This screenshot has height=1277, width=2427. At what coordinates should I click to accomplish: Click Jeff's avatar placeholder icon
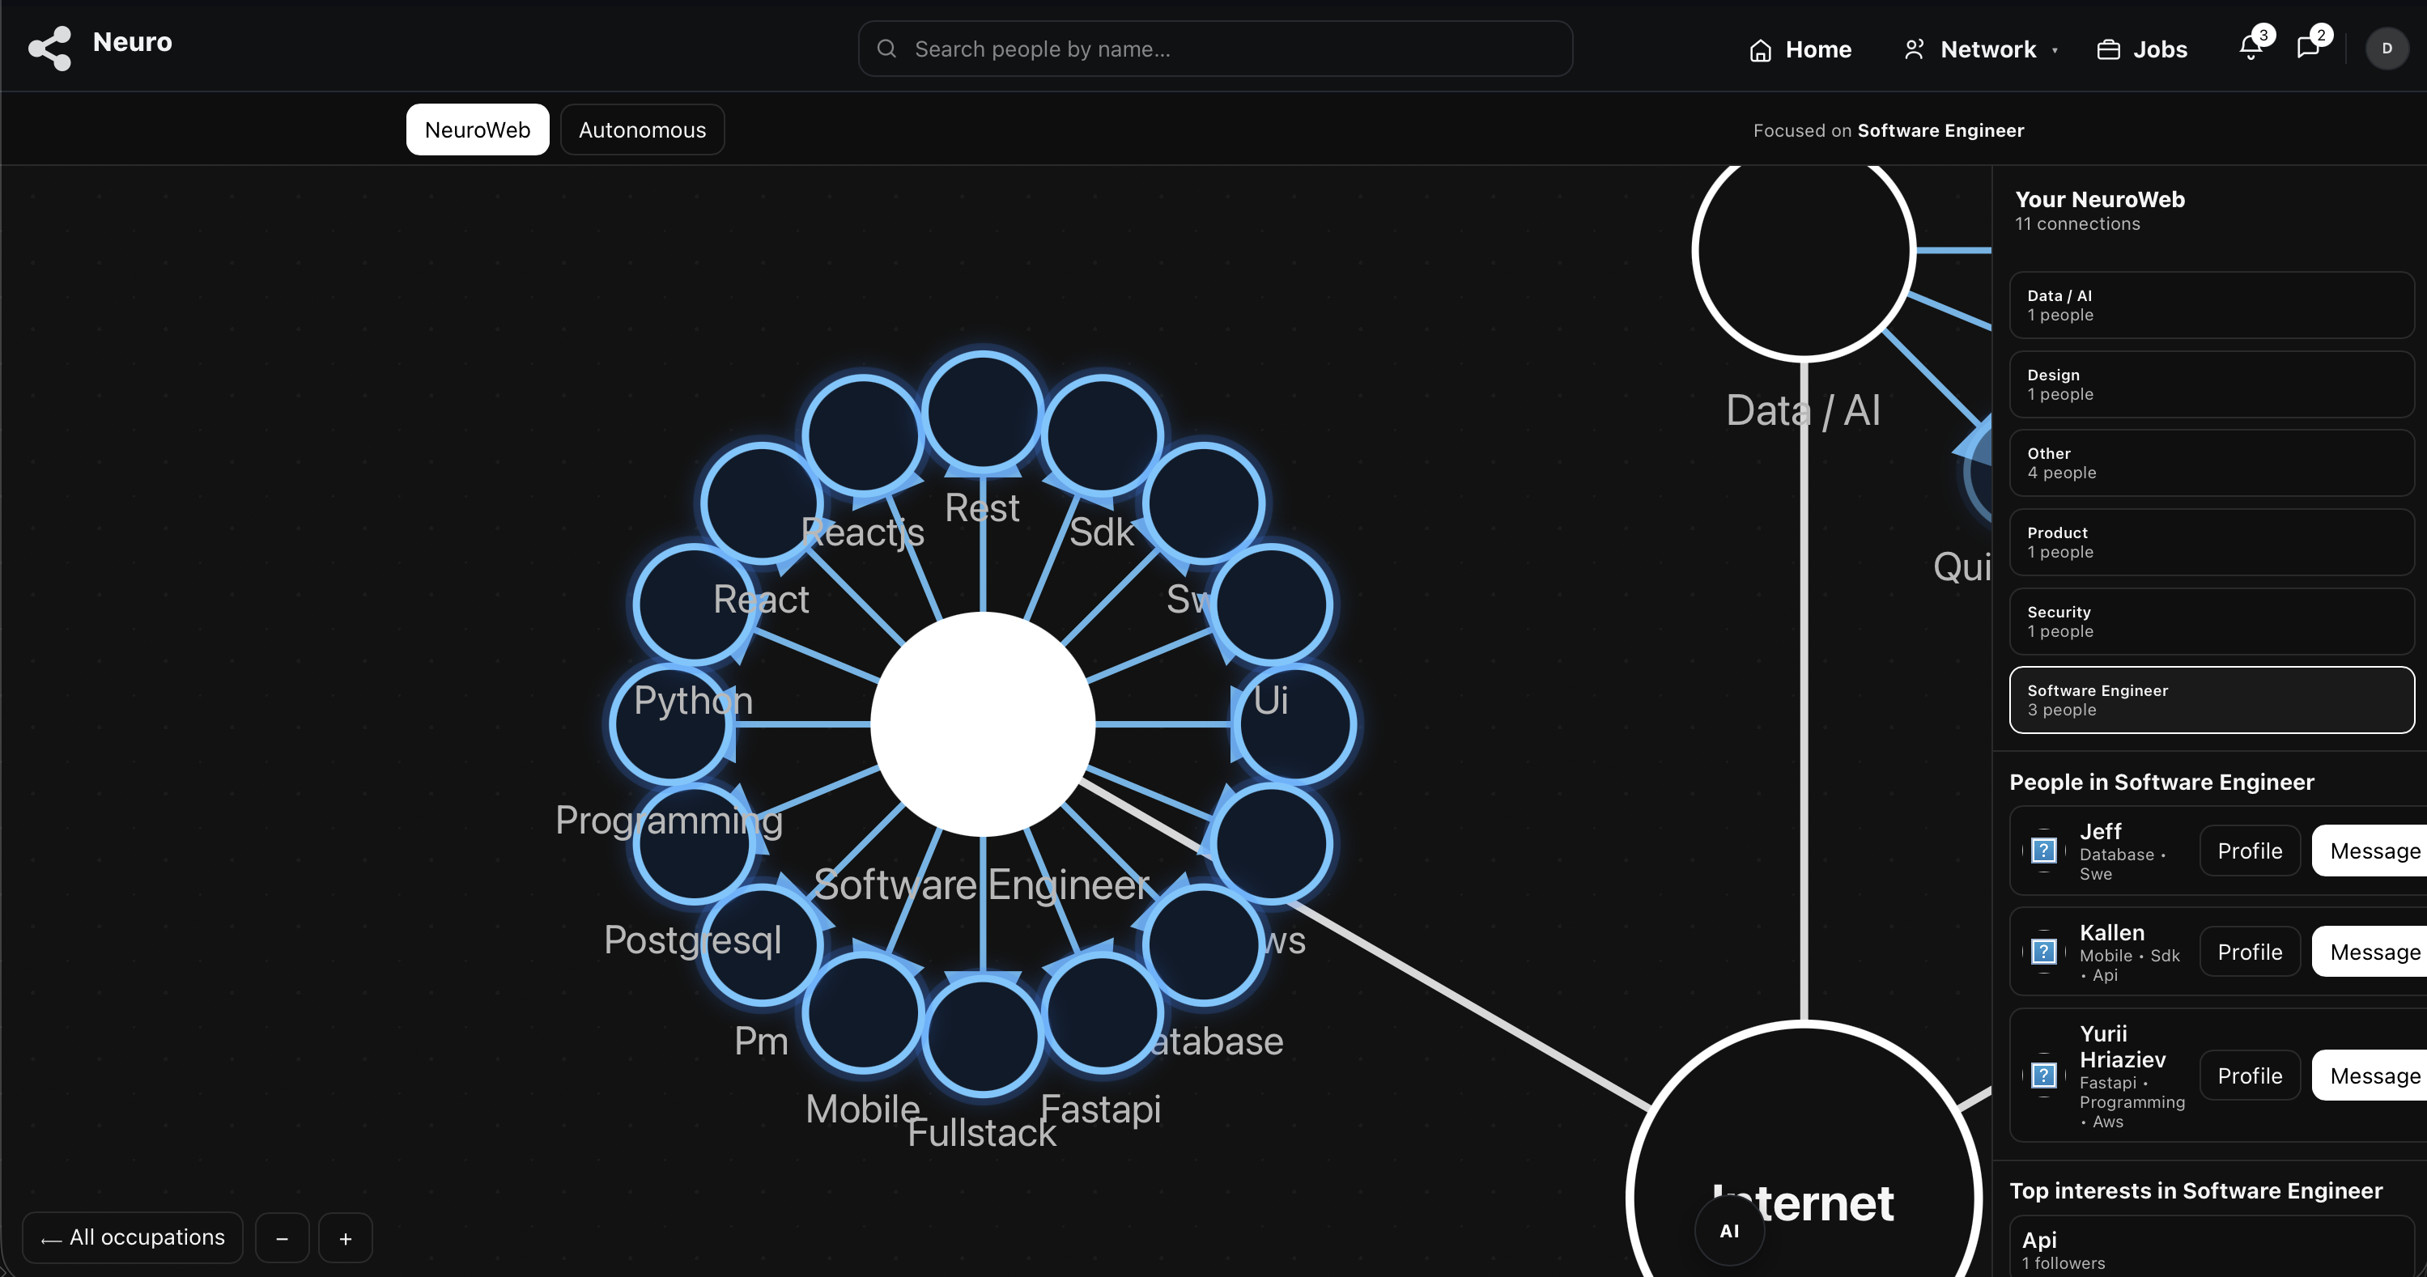pyautogui.click(x=2042, y=851)
